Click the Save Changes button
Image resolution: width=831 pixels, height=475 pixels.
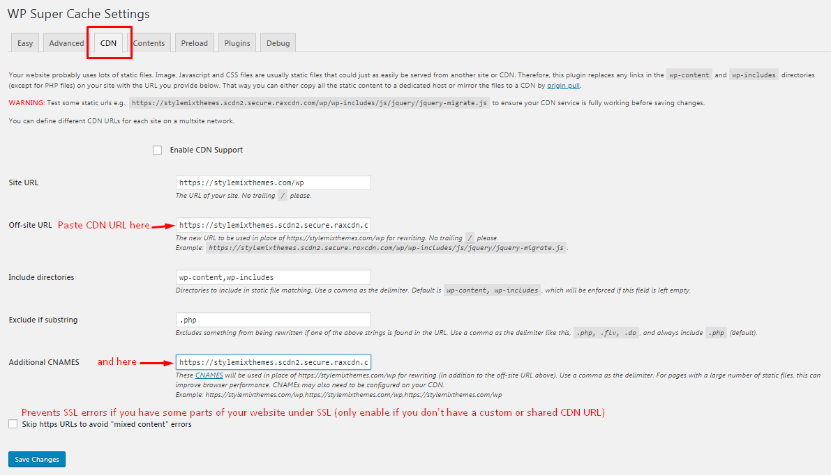(x=36, y=459)
